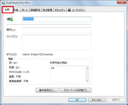
Task: Open the ユーティリティ tab
Action: 76,10
